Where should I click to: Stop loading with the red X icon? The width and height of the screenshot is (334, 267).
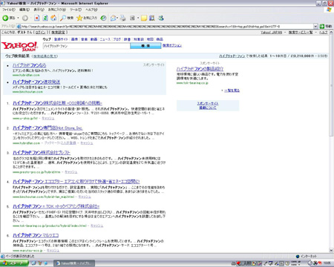[x=37, y=18]
